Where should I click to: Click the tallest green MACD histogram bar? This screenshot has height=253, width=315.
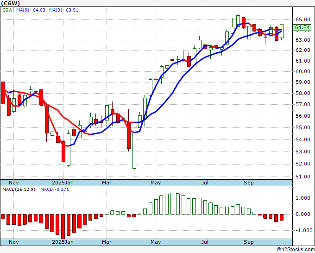[172, 203]
